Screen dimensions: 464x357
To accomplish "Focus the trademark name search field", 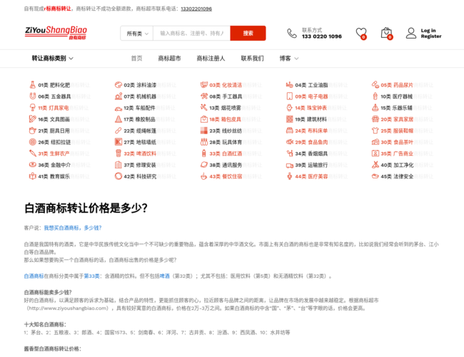I will 191,33.
